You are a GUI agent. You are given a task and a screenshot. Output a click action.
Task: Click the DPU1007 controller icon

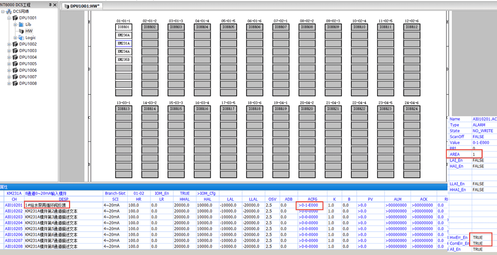[15, 77]
